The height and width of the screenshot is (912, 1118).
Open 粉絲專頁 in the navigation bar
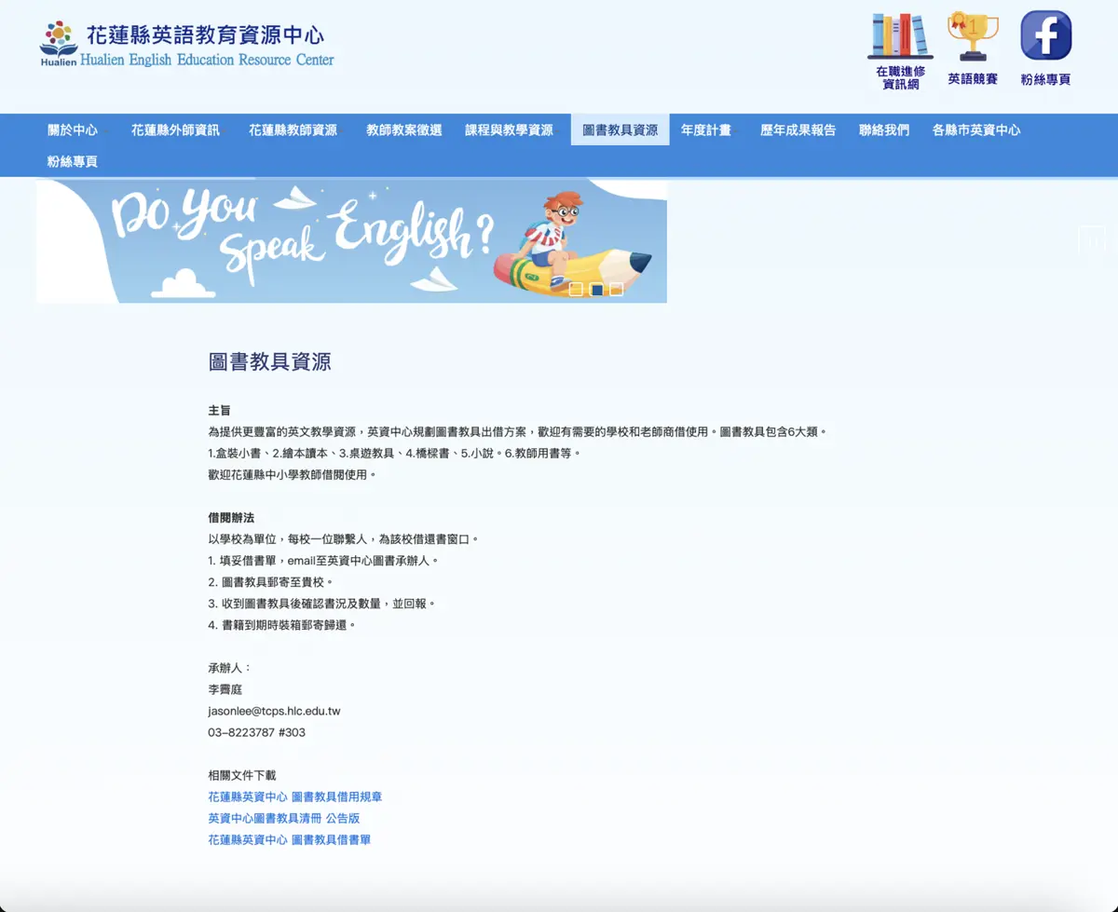tap(73, 161)
